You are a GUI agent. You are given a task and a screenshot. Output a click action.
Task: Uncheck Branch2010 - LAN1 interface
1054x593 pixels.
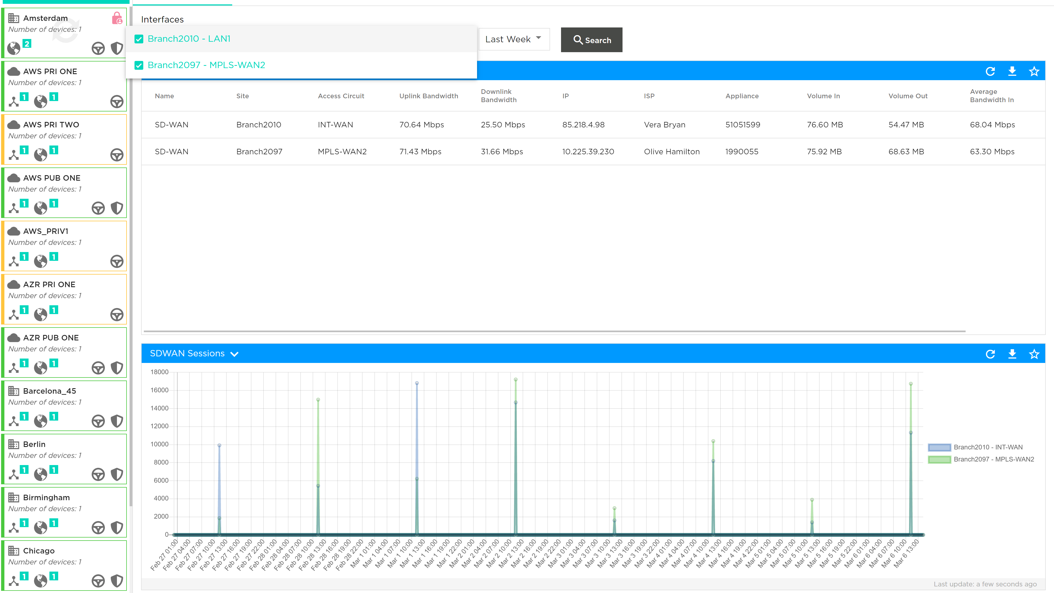(x=139, y=39)
